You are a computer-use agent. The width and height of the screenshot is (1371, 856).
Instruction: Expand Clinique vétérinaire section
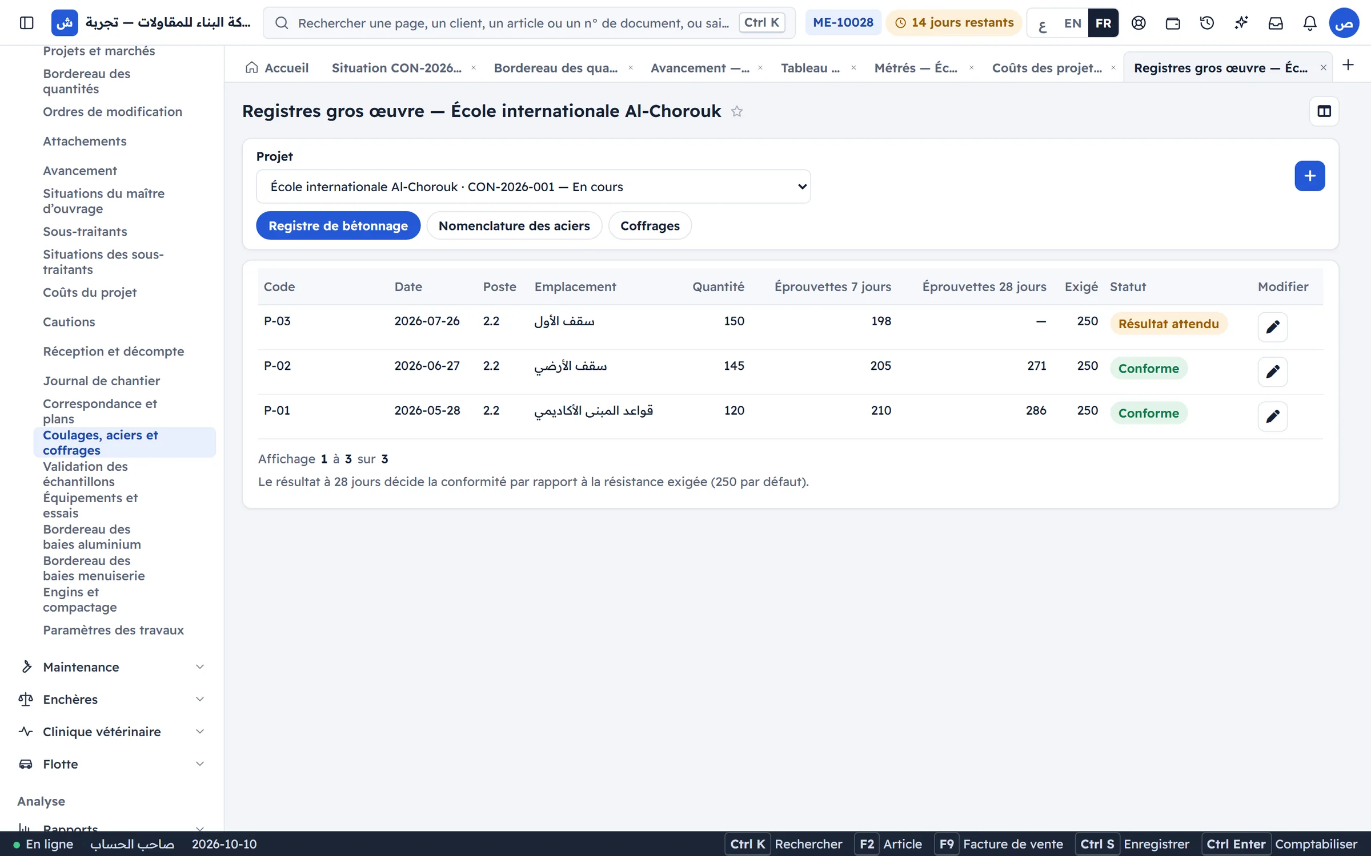tap(111, 732)
